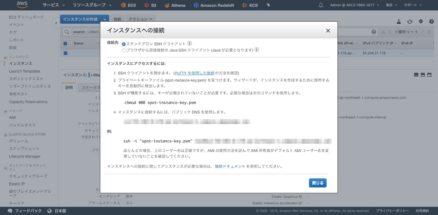
Task: Go to previous page of instances
Action: (390, 32)
